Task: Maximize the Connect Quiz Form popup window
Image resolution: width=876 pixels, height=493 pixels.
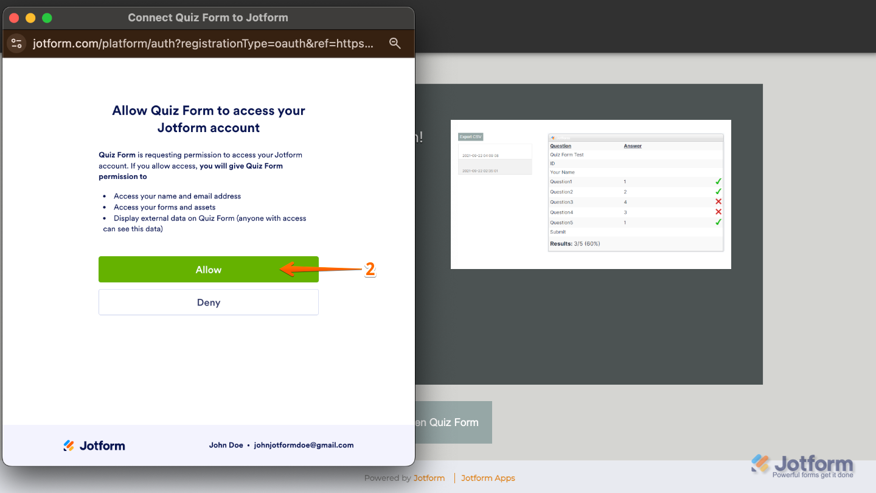Action: [x=47, y=18]
